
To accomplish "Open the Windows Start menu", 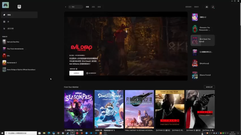I will pyautogui.click(x=2, y=133).
